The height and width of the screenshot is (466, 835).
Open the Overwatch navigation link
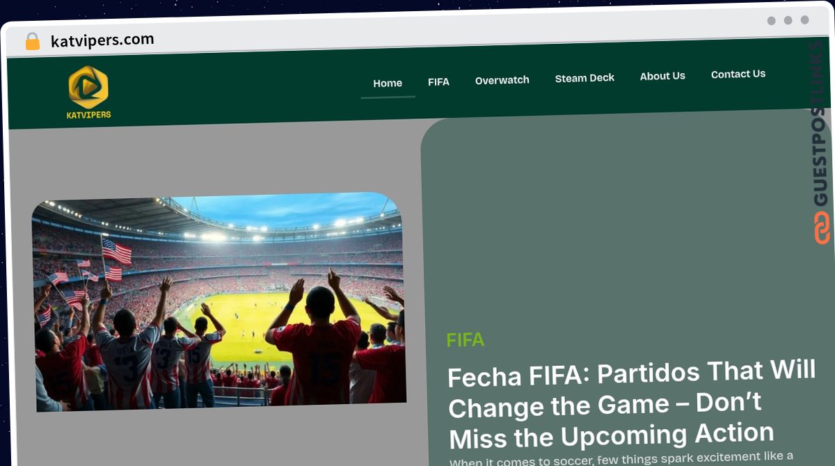pyautogui.click(x=502, y=80)
